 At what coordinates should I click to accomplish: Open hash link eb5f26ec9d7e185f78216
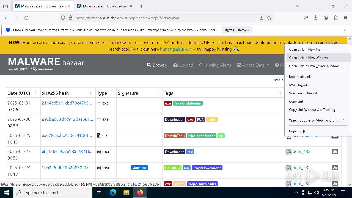(67, 152)
